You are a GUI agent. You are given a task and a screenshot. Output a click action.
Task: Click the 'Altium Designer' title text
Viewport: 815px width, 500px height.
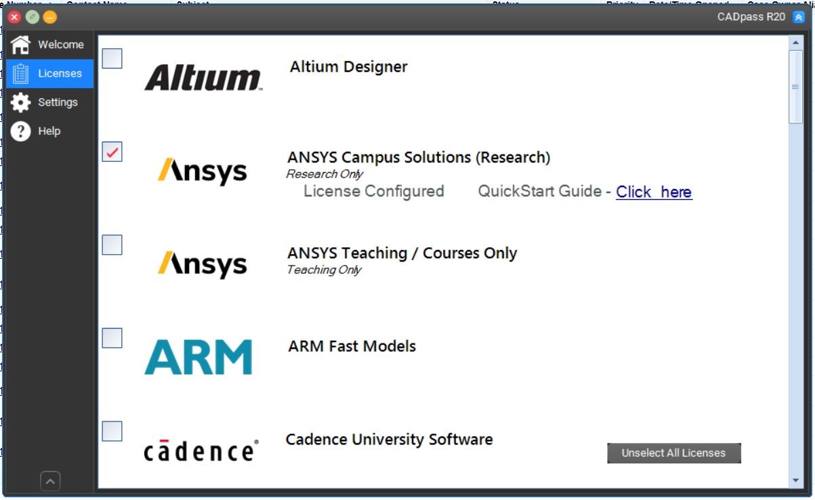click(349, 67)
